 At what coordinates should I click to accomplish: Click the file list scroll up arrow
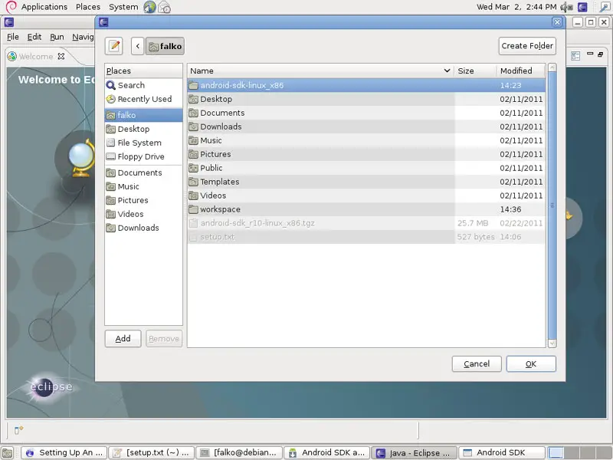pyautogui.click(x=552, y=67)
